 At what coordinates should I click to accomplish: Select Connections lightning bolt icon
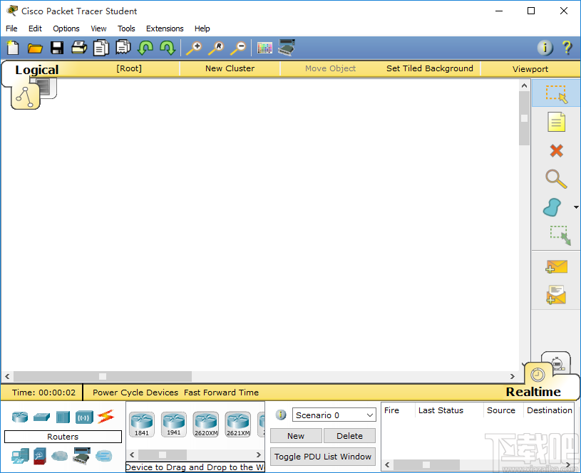pyautogui.click(x=106, y=417)
